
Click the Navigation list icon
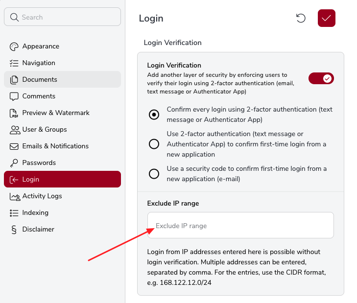14,63
